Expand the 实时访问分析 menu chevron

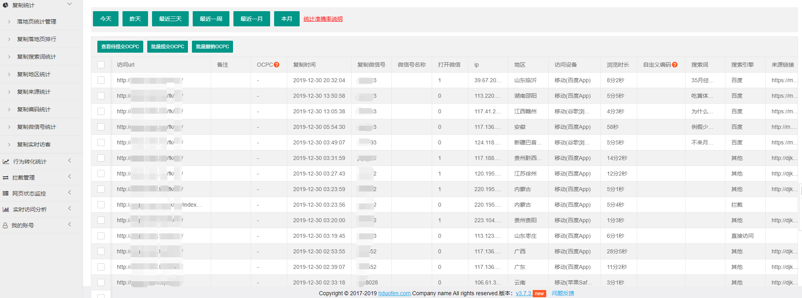click(x=69, y=208)
